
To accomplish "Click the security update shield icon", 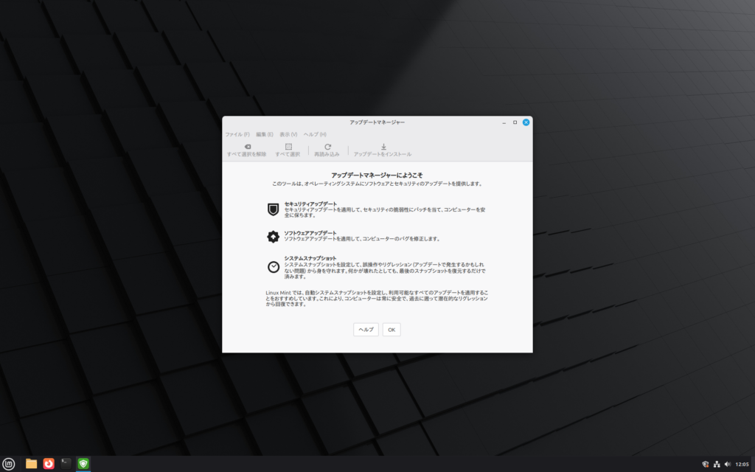I will [x=273, y=209].
